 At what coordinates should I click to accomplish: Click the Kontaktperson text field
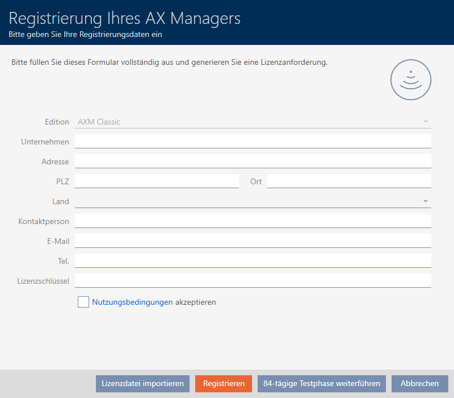pos(253,221)
